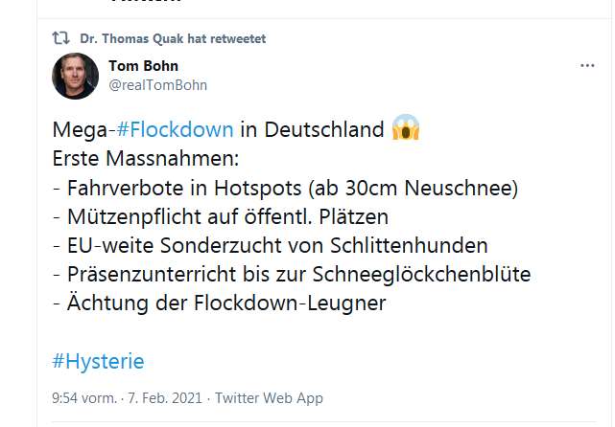The height and width of the screenshot is (427, 615).
Task: Click the 7. Feb. 2021 date
Action: tap(165, 398)
